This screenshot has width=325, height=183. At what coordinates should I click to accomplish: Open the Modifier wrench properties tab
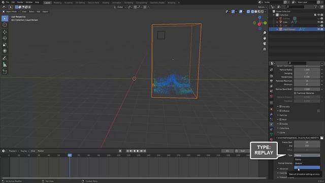click(271, 114)
